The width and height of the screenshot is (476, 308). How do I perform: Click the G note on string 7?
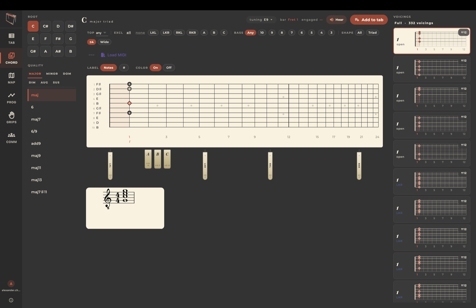pos(129,113)
